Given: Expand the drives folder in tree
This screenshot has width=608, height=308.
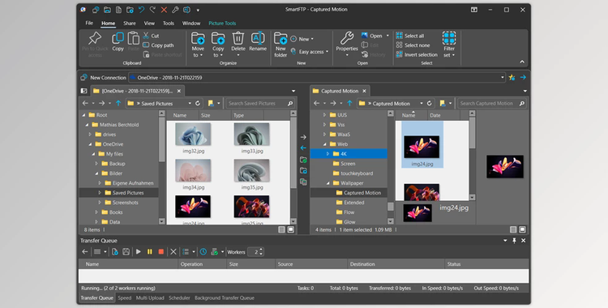Looking at the screenshot, I should click(90, 135).
